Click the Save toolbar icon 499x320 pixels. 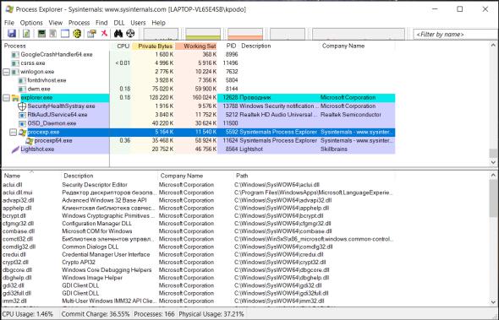coord(12,34)
